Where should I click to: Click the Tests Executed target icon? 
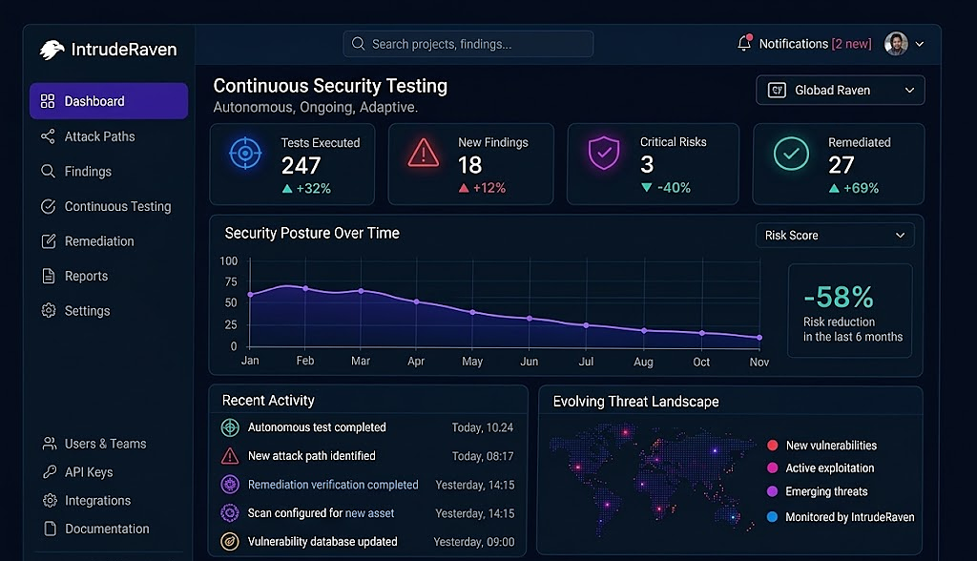pyautogui.click(x=245, y=153)
